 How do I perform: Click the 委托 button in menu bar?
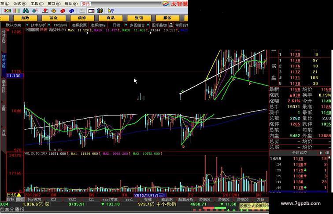(x=86, y=4)
